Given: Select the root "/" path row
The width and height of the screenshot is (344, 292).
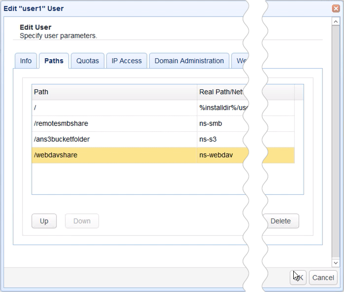Looking at the screenshot, I should coord(114,108).
